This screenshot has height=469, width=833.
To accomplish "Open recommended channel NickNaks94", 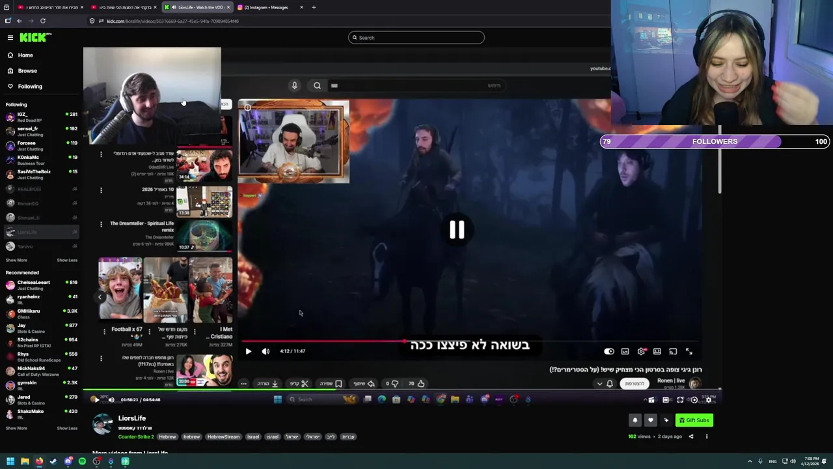I will 41,371.
